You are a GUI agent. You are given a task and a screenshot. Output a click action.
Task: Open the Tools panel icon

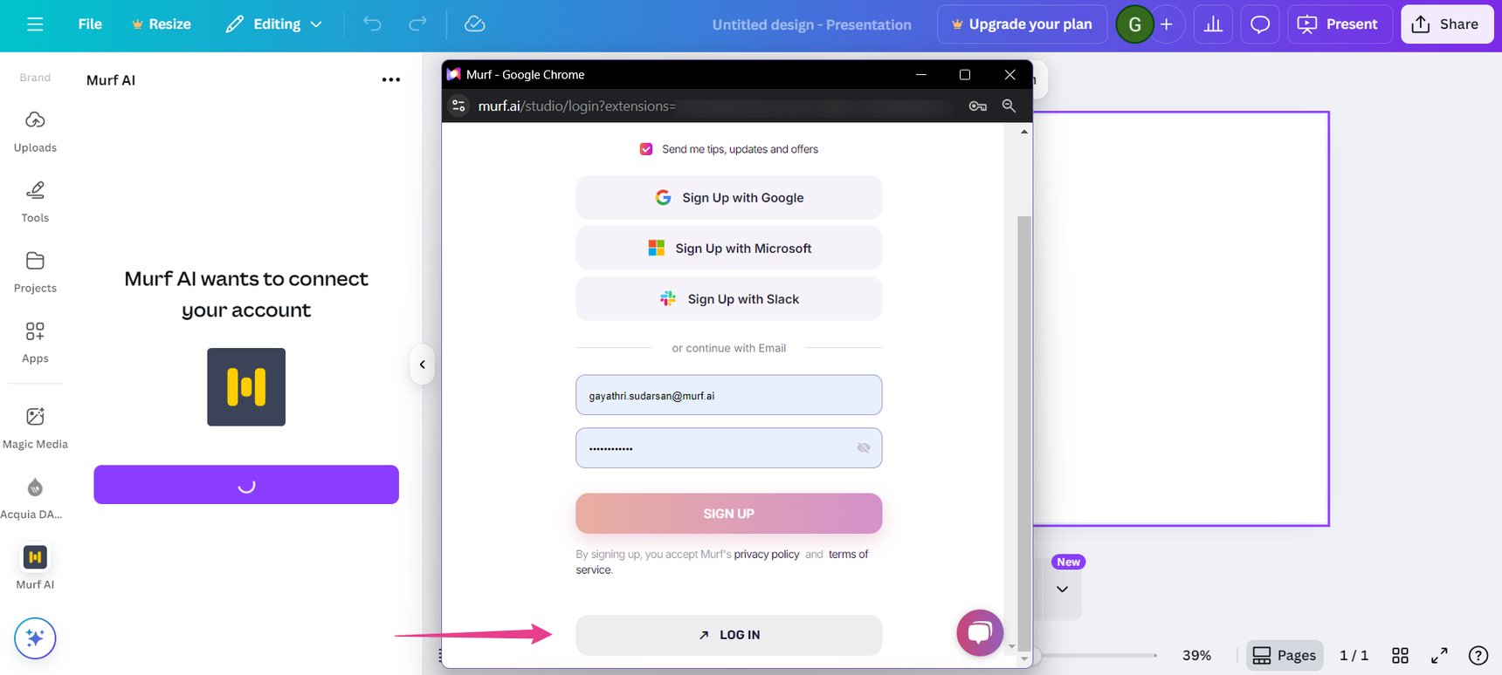pos(35,201)
